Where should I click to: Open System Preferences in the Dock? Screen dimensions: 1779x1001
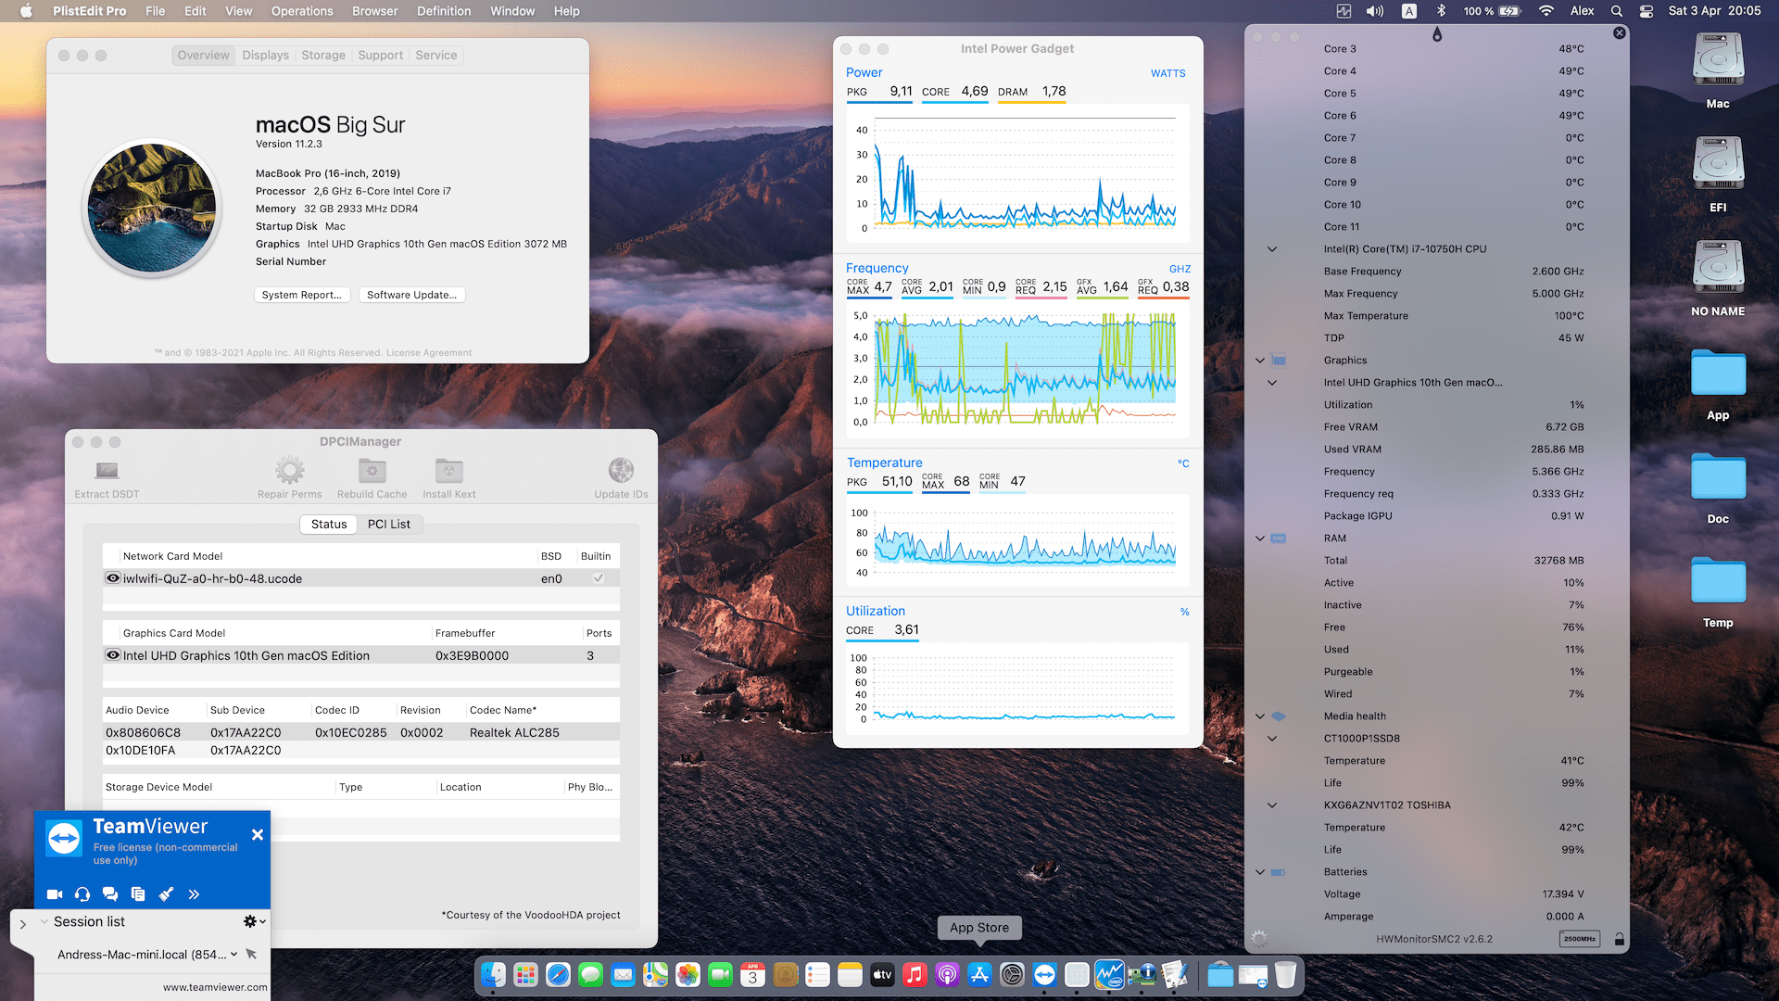coord(1012,974)
